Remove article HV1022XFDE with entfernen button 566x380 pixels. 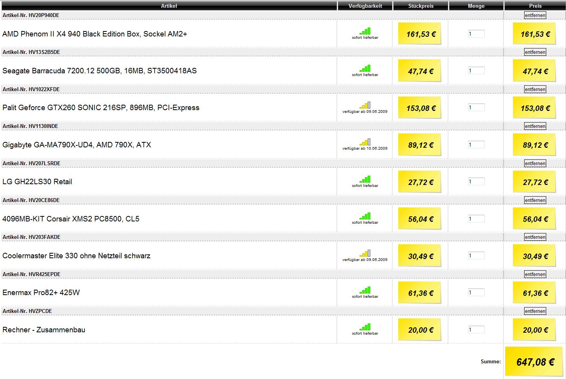(535, 89)
